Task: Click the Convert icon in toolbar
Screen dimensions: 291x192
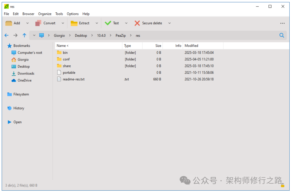Action: tap(38, 23)
